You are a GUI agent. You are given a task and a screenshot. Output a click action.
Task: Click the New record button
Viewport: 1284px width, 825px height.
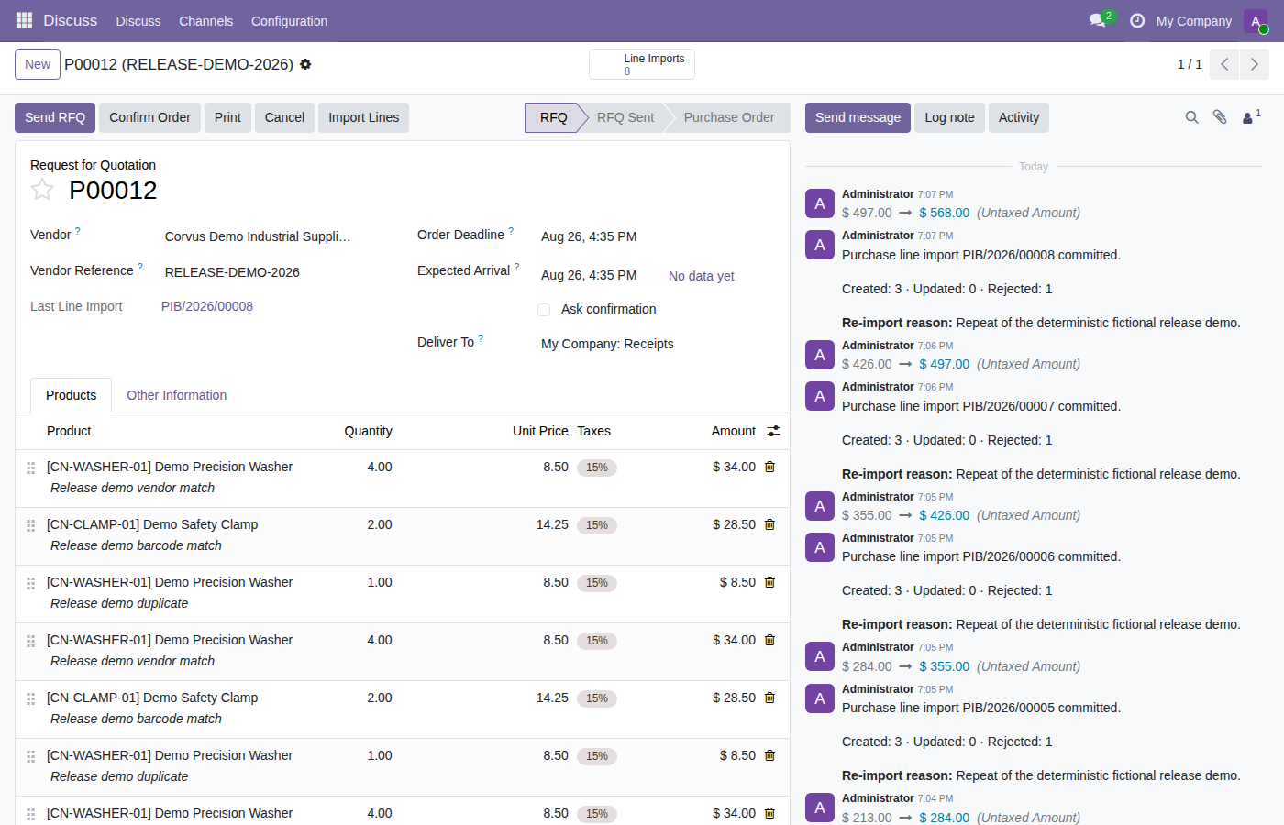38,64
